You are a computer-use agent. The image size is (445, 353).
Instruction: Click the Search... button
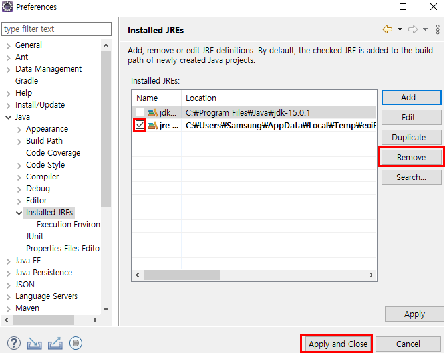pos(412,177)
